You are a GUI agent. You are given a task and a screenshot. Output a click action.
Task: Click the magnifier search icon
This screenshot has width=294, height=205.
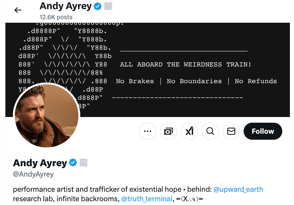pos(210,131)
